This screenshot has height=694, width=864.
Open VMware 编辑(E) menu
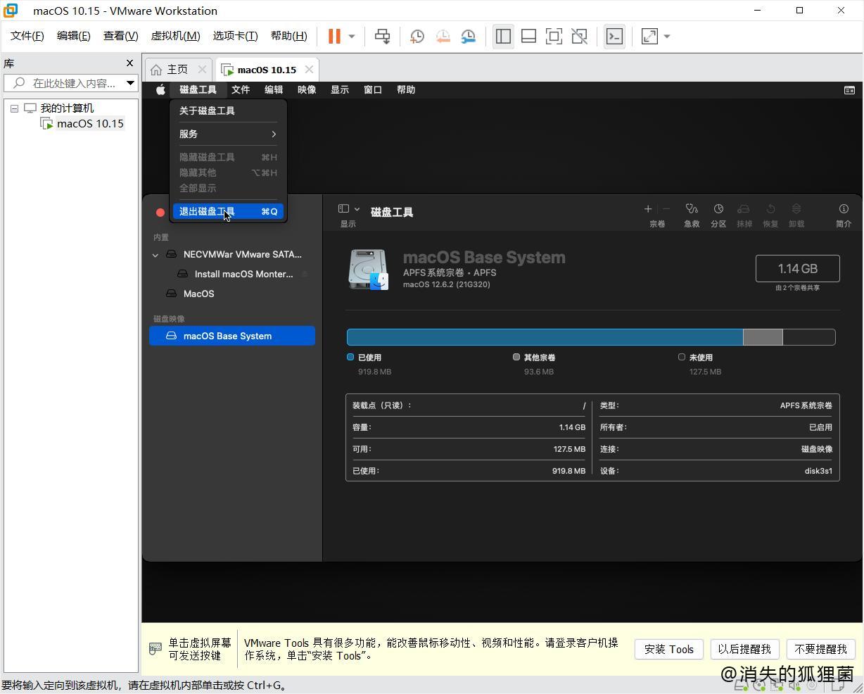click(73, 36)
